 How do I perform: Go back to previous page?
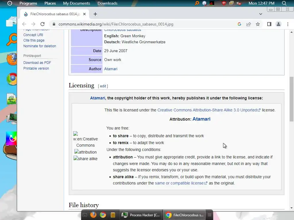point(24,24)
